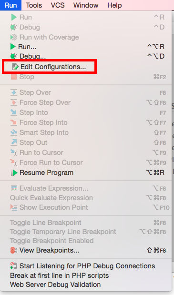This screenshot has height=295, width=174.
Task: Click the Edit Configurations pencil icon
Action: (15, 67)
